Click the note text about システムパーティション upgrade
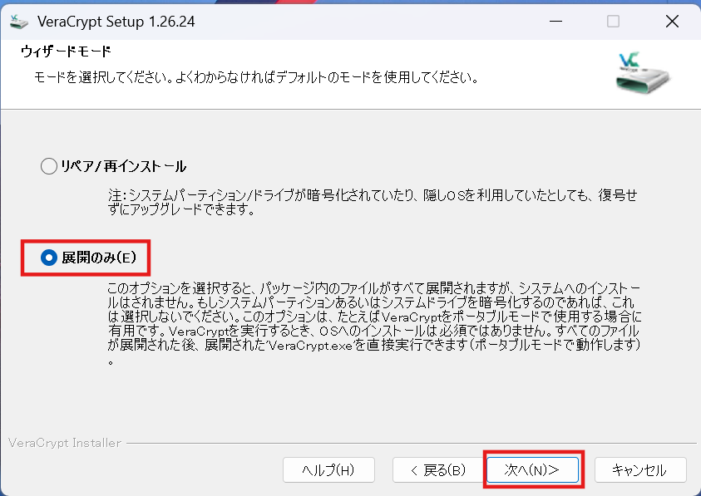This screenshot has height=496, width=701. (373, 202)
